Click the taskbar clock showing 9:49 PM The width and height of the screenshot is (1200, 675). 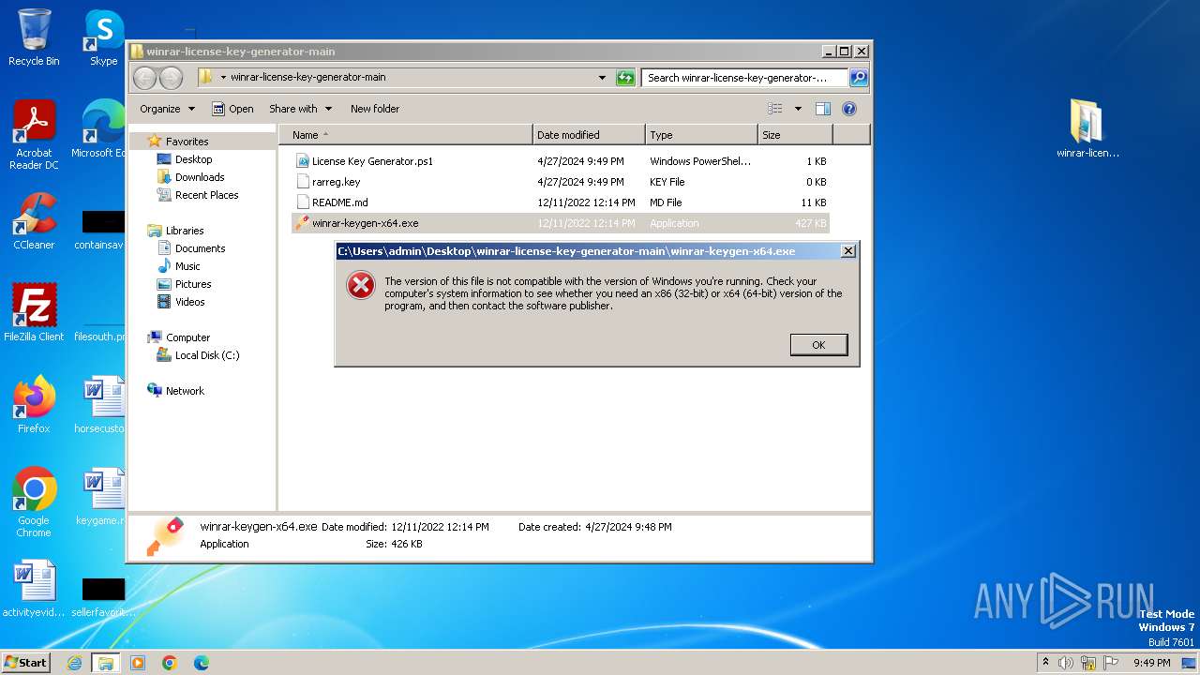pyautogui.click(x=1151, y=663)
